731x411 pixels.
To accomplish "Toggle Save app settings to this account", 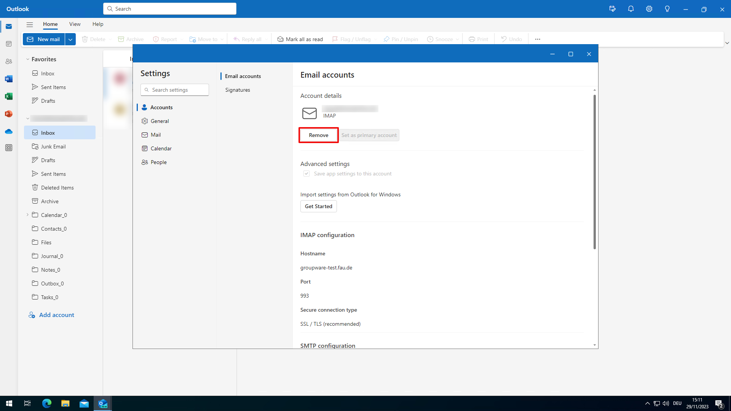I will pyautogui.click(x=306, y=174).
